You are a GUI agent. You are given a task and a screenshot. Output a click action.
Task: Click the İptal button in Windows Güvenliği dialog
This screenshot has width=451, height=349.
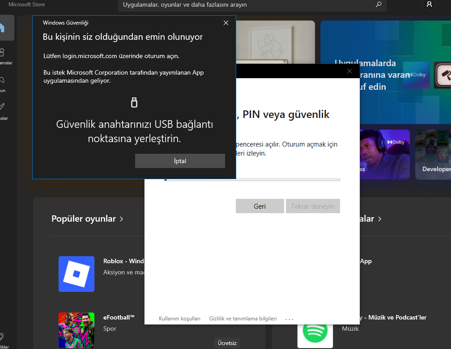click(180, 161)
